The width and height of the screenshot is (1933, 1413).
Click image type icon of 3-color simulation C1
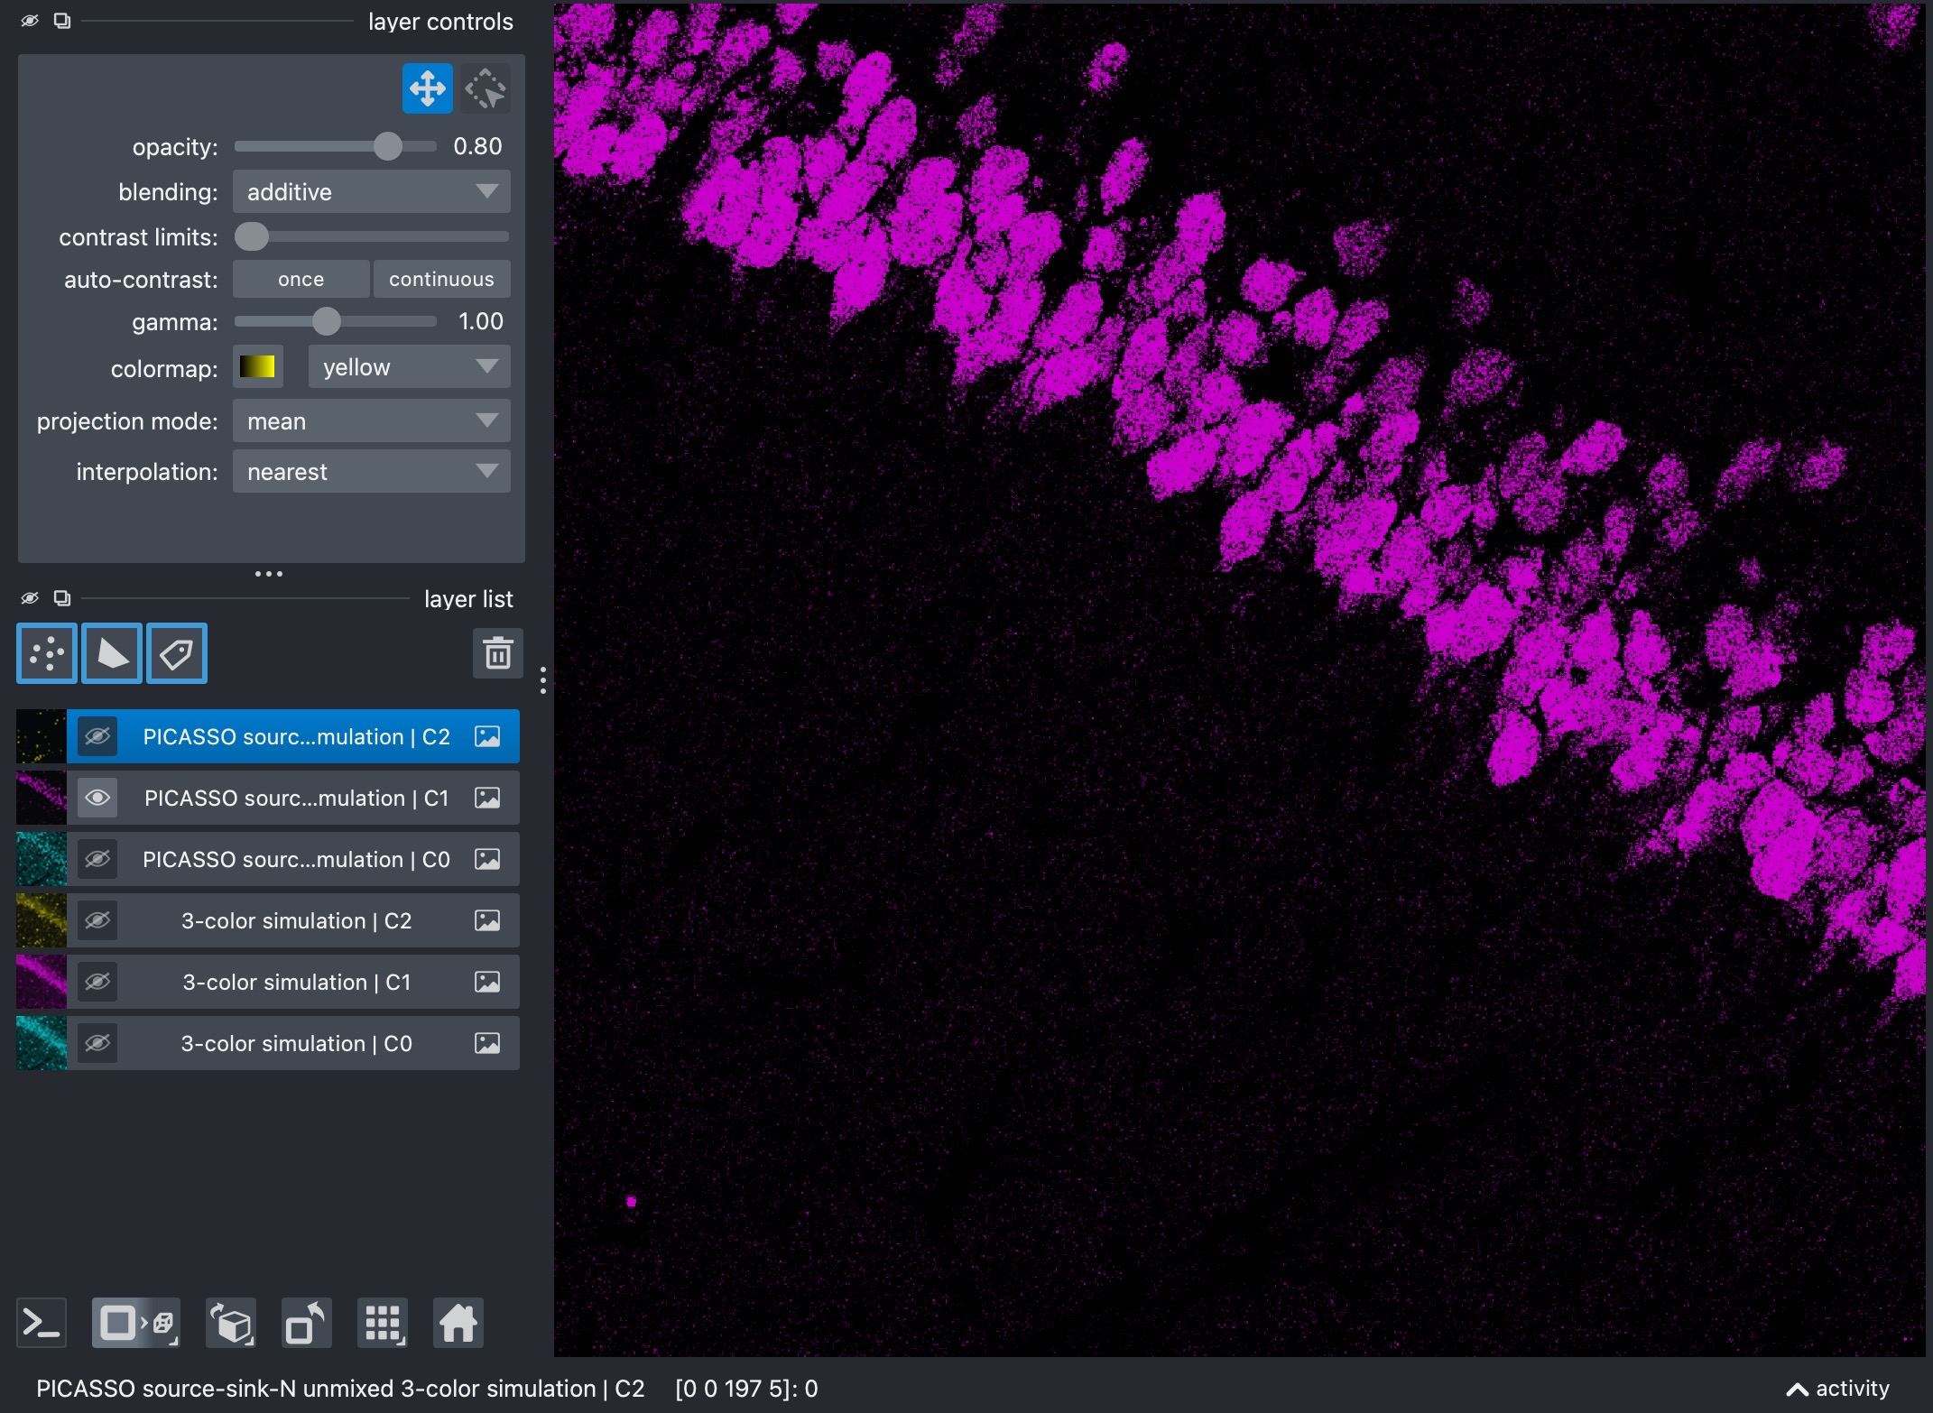coord(487,982)
